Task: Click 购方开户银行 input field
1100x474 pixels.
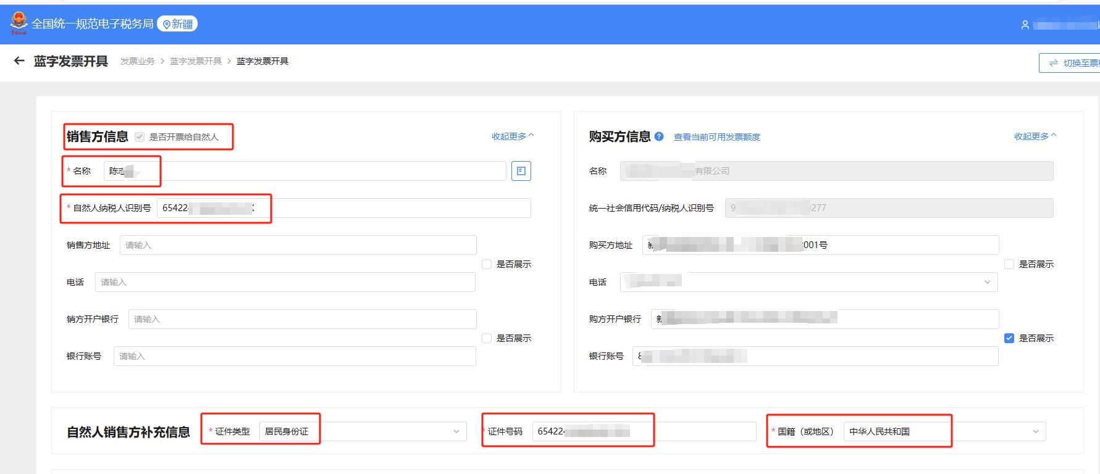Action: pyautogui.click(x=825, y=319)
